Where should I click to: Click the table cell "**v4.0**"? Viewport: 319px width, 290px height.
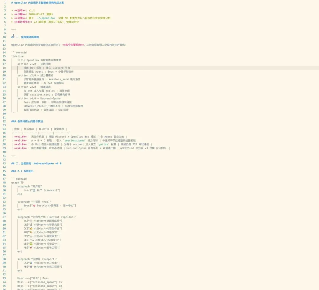pyautogui.click(x=20, y=148)
